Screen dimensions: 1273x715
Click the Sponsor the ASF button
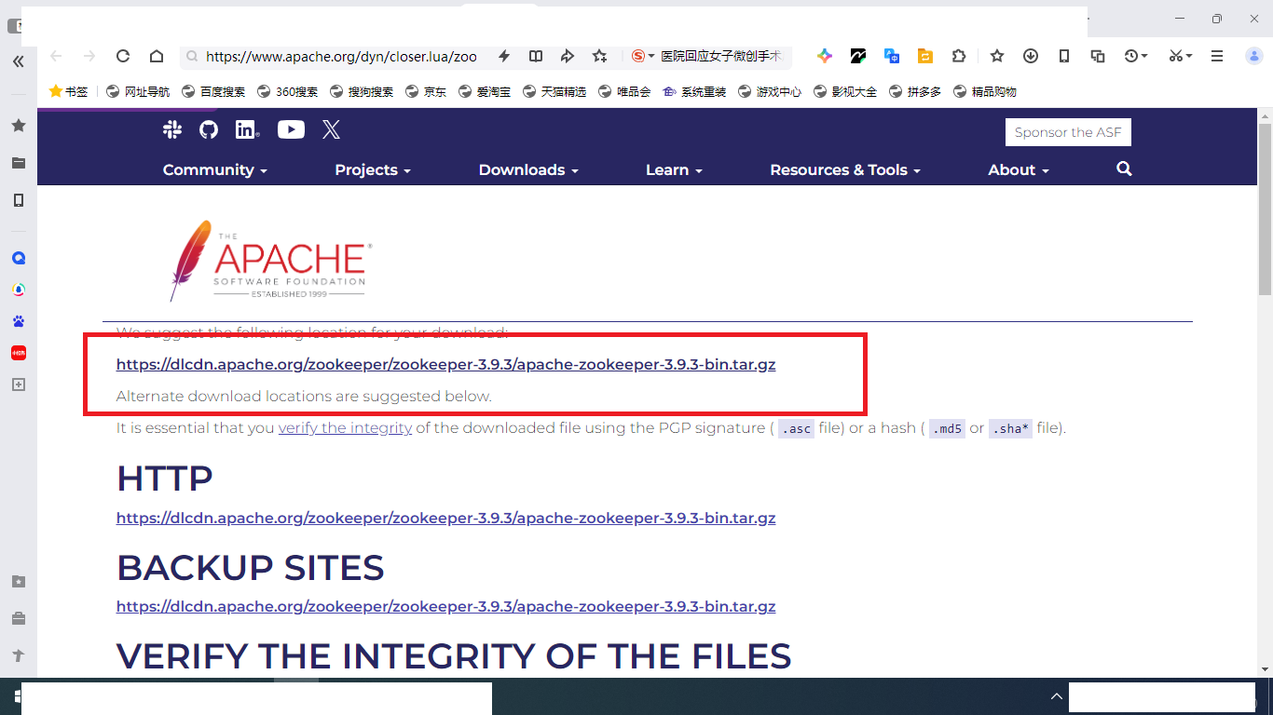[1068, 132]
